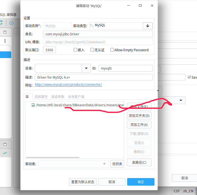Click the 添加文件夹(D) button
This screenshot has width=197, height=195.
click(139, 116)
